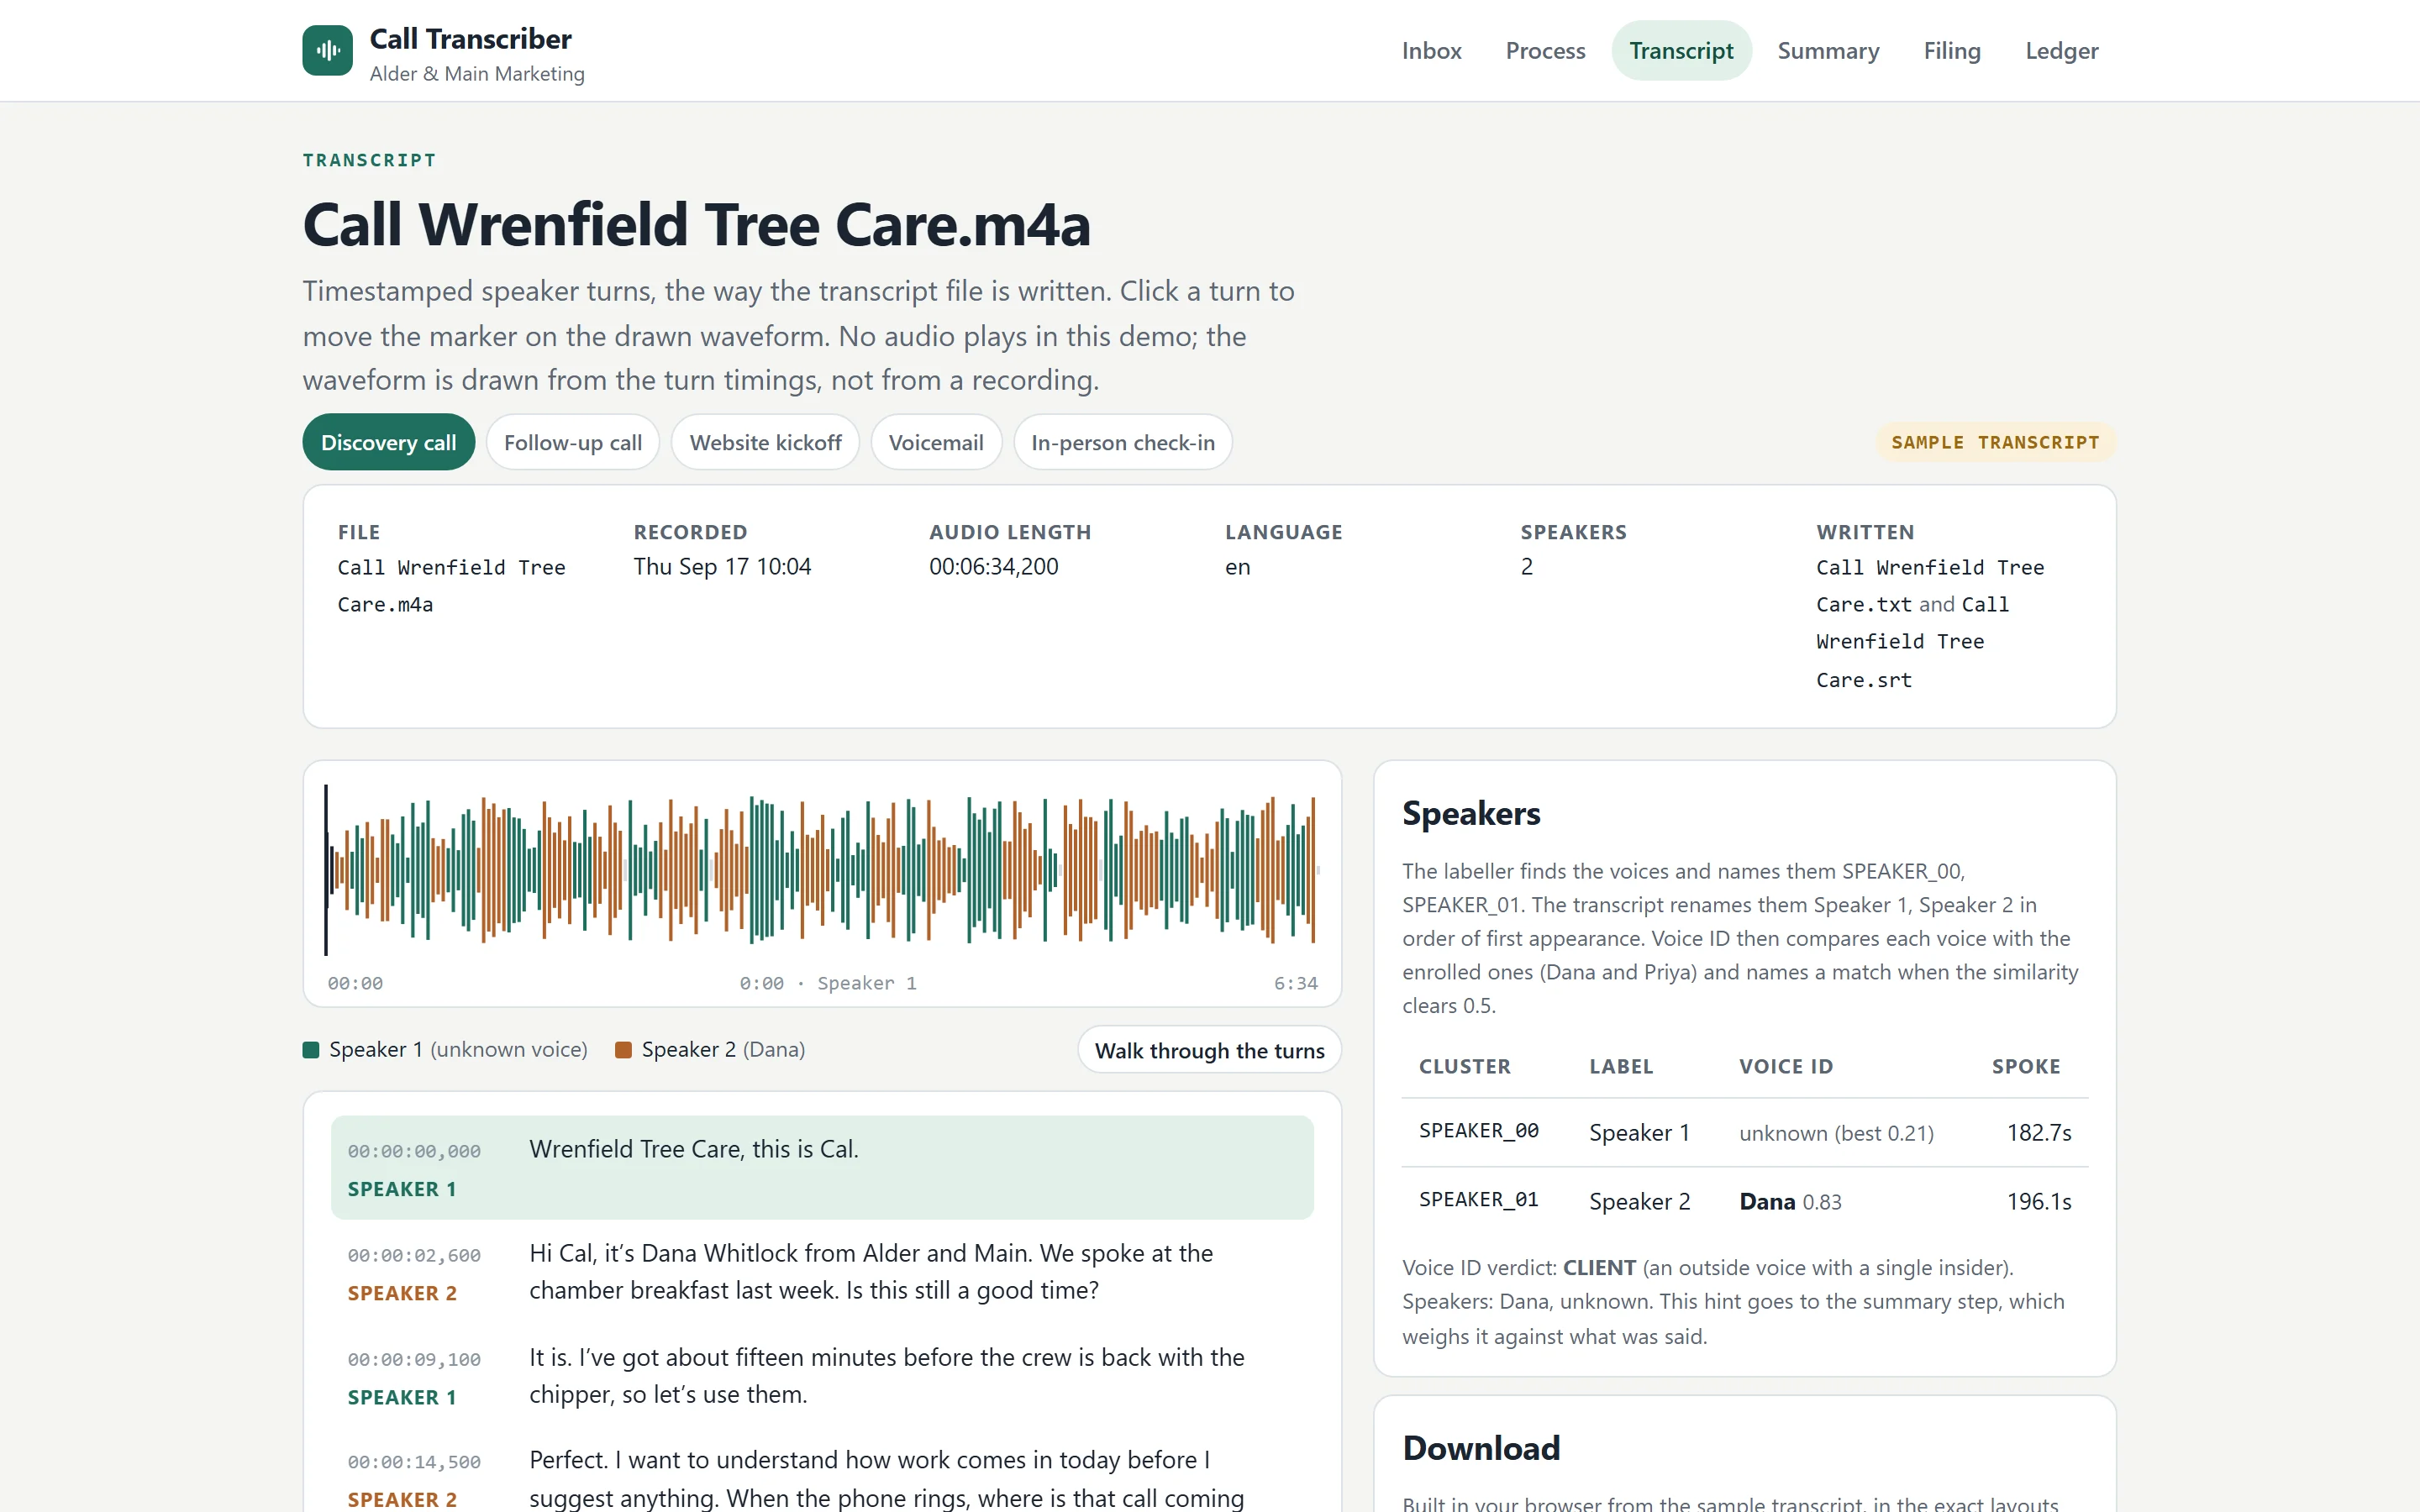The width and height of the screenshot is (2420, 1512).
Task: Click the 00:00:14,500 timestamp
Action: coord(414,1462)
